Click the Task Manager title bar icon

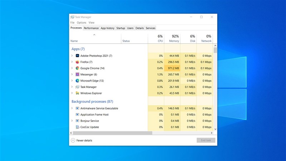73,17
